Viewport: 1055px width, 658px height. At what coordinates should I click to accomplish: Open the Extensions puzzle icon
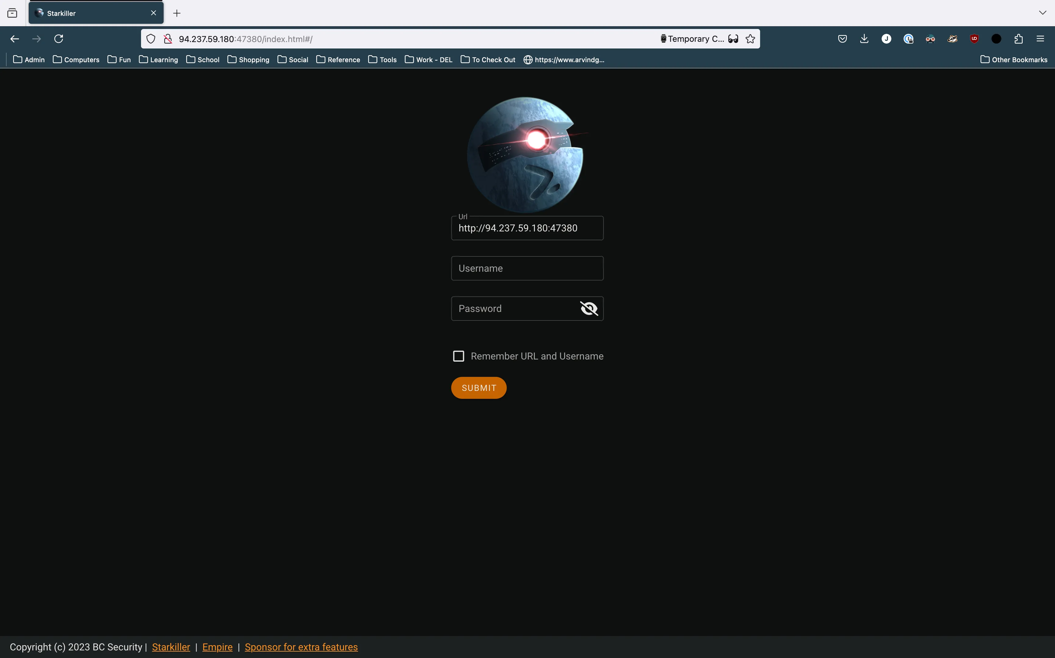1018,39
